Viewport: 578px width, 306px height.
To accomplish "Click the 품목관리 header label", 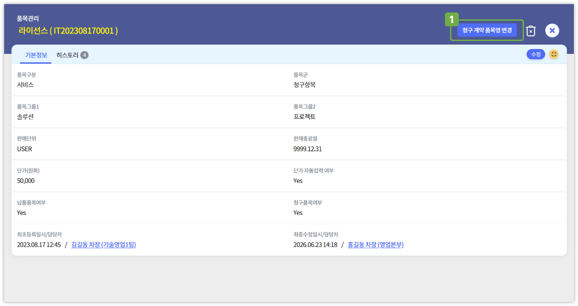I will [28, 18].
